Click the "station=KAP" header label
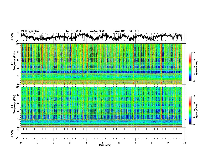208x160 pixels. [97, 31]
